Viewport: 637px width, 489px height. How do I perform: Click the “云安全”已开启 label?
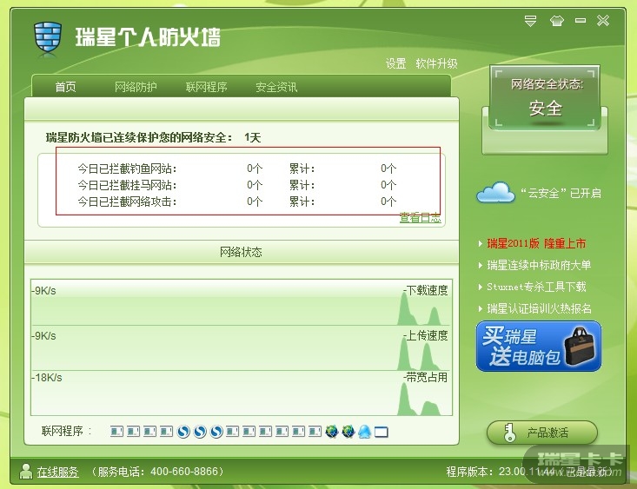[x=561, y=193]
